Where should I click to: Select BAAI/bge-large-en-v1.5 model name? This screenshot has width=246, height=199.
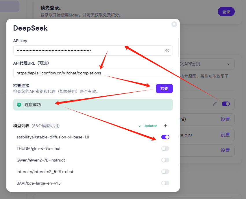pyautogui.click(x=39, y=183)
